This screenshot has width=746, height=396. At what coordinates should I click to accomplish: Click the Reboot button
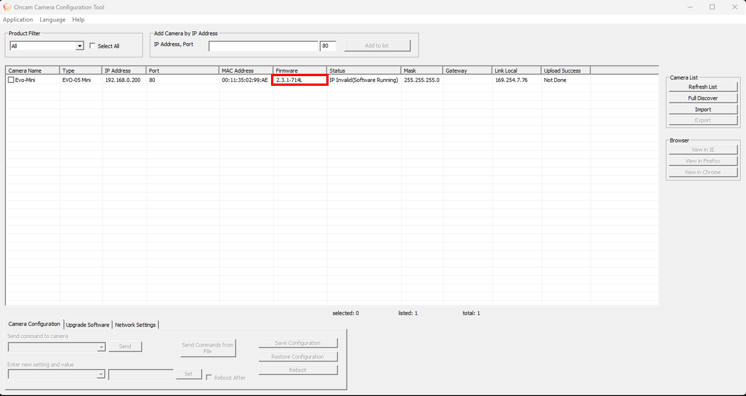pyautogui.click(x=298, y=370)
